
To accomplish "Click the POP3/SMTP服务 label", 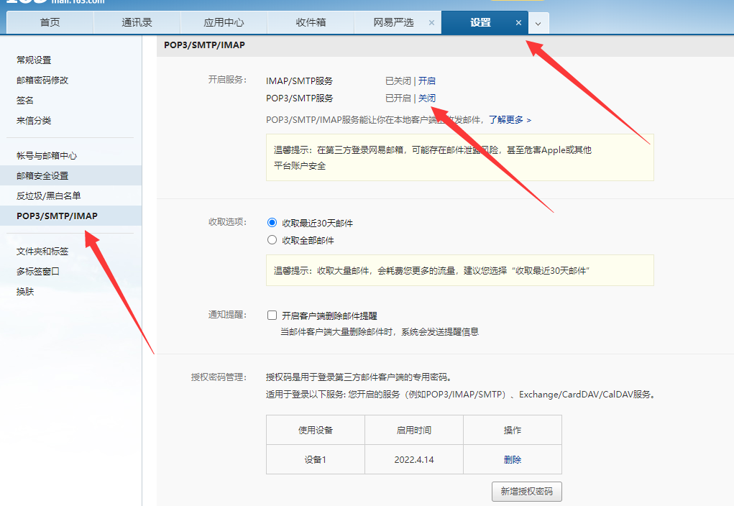I will 300,98.
